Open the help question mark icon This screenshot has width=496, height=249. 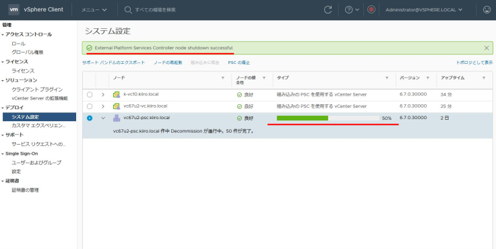coord(348,10)
